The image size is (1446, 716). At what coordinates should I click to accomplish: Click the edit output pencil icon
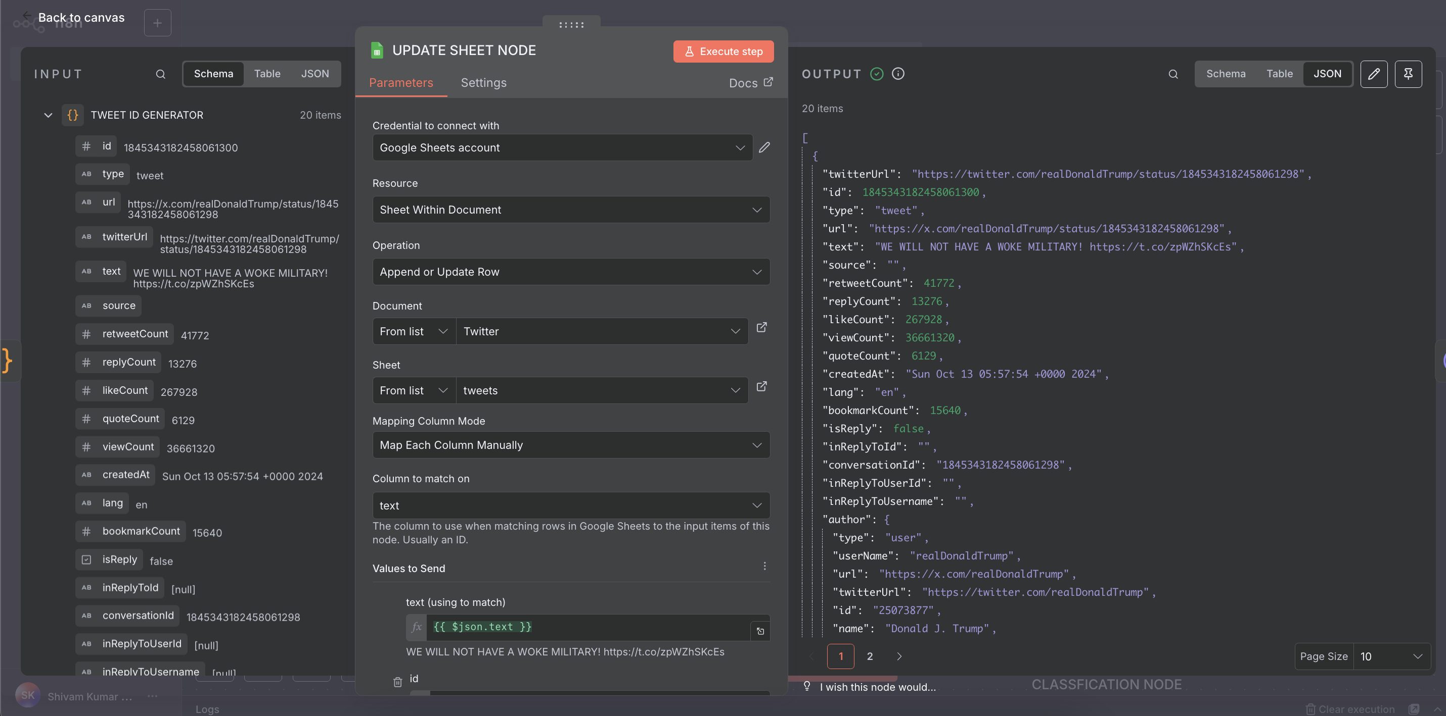(x=1373, y=74)
